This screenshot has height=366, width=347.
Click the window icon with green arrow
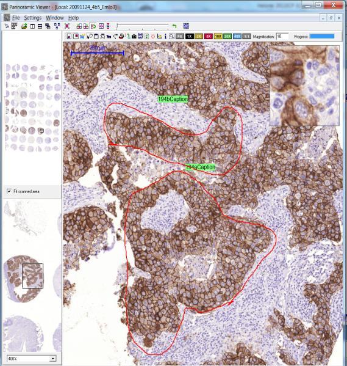(x=93, y=26)
